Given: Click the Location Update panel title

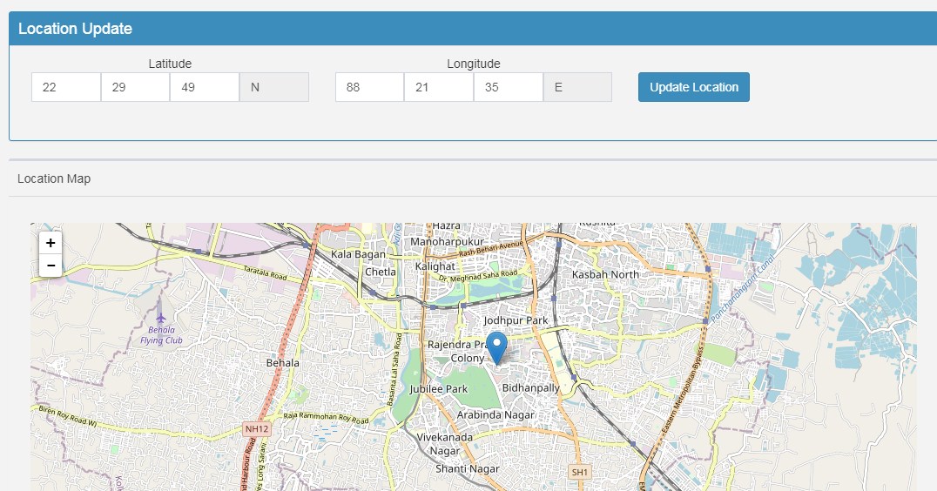Looking at the screenshot, I should tap(75, 29).
